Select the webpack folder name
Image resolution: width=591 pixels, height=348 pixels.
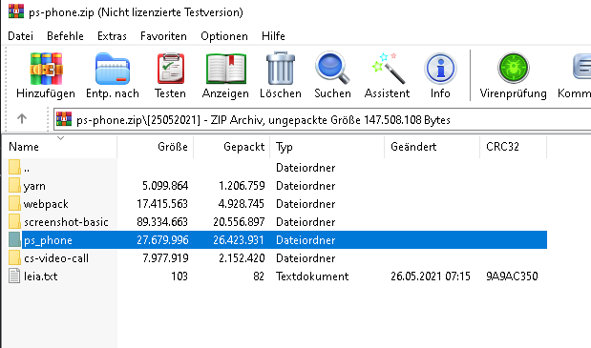tap(46, 204)
